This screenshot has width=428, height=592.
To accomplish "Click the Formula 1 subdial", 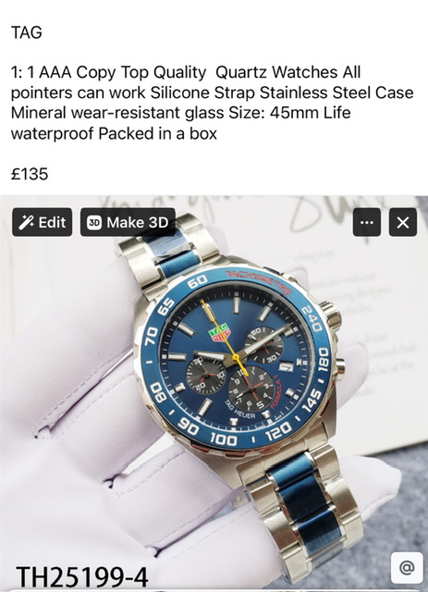I will coord(251,388).
